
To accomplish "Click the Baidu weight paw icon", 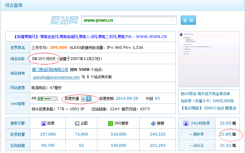I will click(x=83, y=99).
